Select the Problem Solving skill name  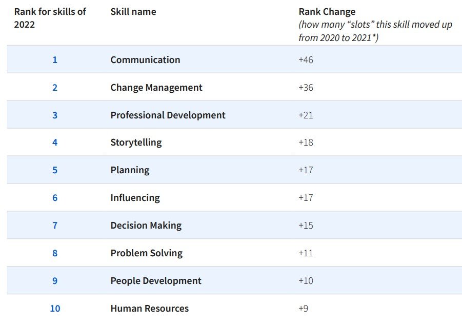pos(146,253)
